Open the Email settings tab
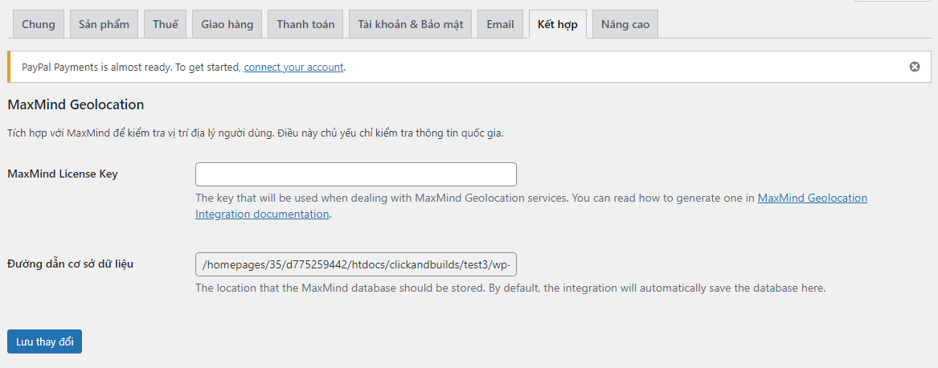This screenshot has height=368, width=938. (500, 24)
